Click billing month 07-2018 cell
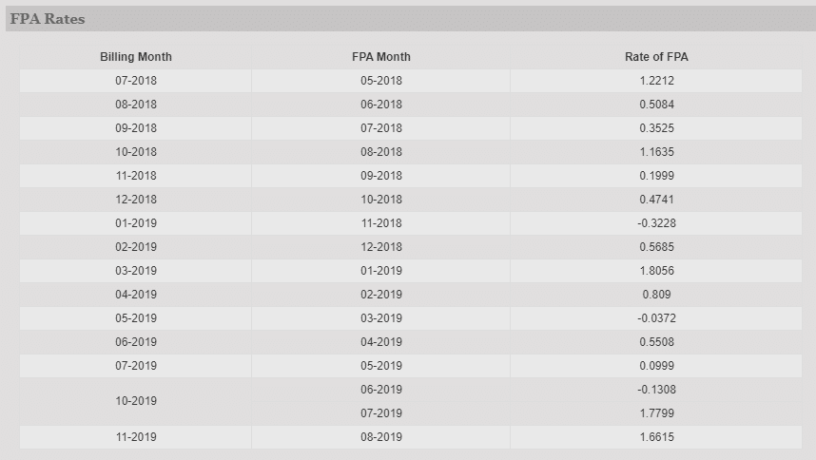 (136, 81)
